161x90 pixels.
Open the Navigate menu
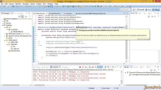(x=26, y=4)
